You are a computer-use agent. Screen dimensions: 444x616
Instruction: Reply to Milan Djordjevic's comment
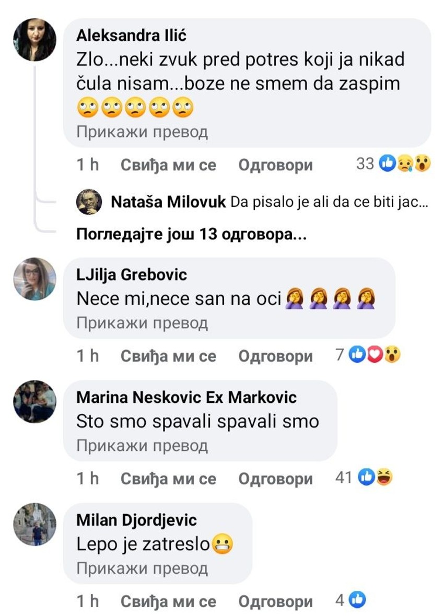coord(275,601)
